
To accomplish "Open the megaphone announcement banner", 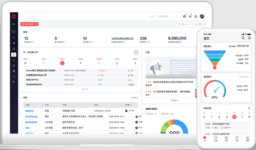I will point(171,68).
